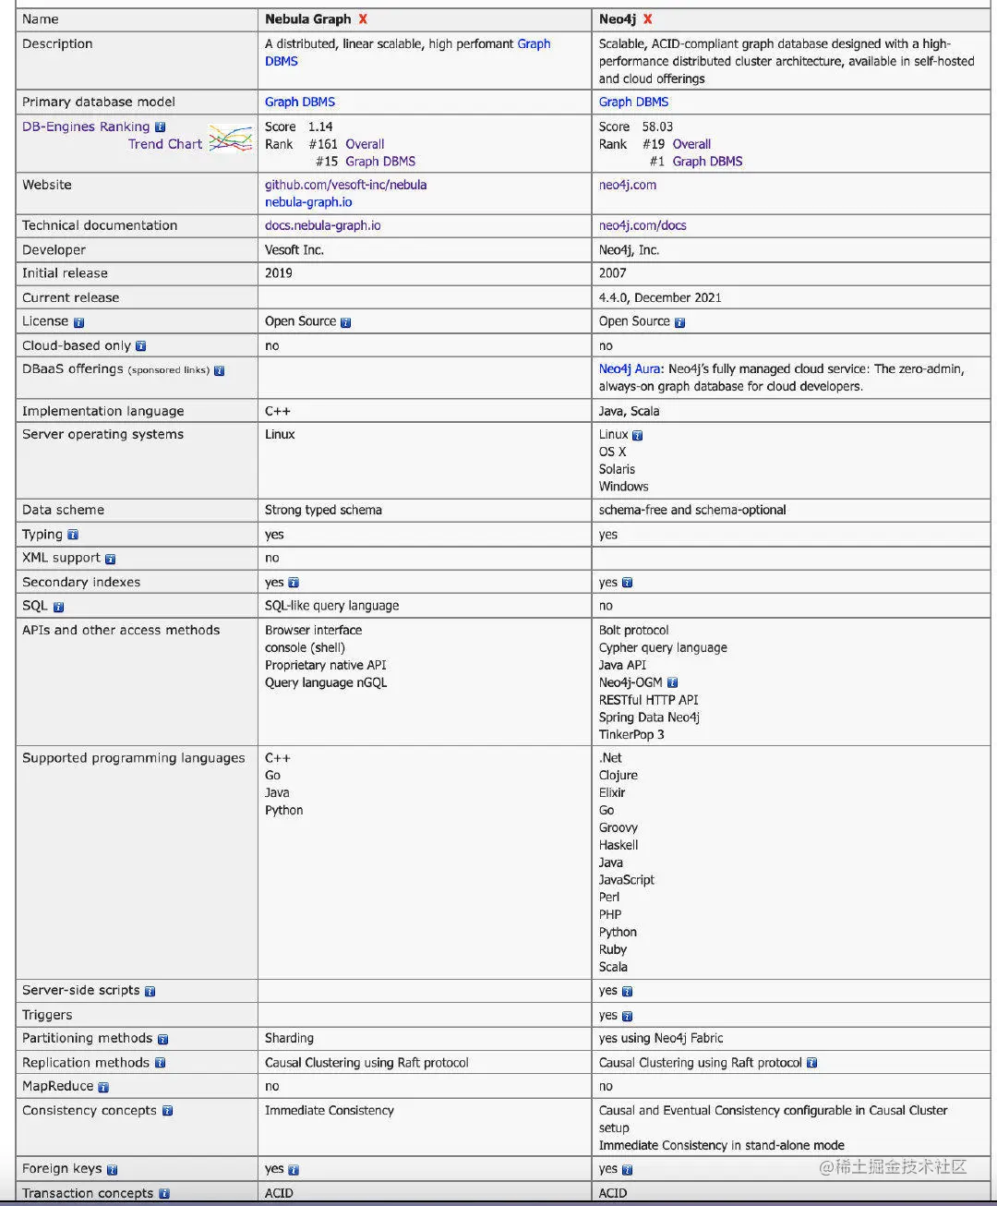Select 'Solaris' in Neo4j operating systems

pyautogui.click(x=617, y=469)
